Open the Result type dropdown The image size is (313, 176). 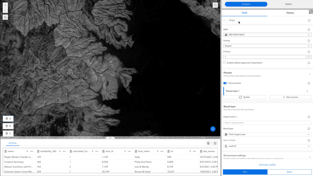coord(267,134)
